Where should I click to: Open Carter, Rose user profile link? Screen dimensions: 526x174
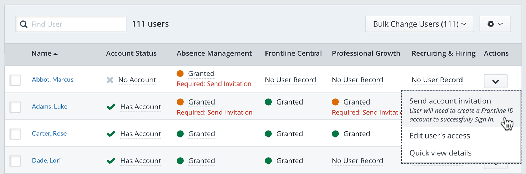point(49,134)
